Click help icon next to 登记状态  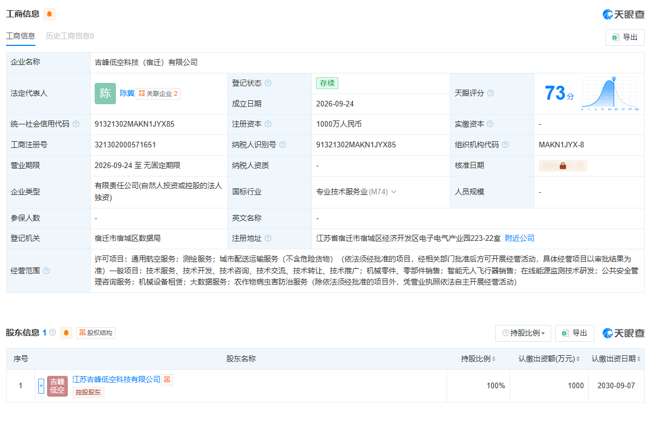click(268, 83)
